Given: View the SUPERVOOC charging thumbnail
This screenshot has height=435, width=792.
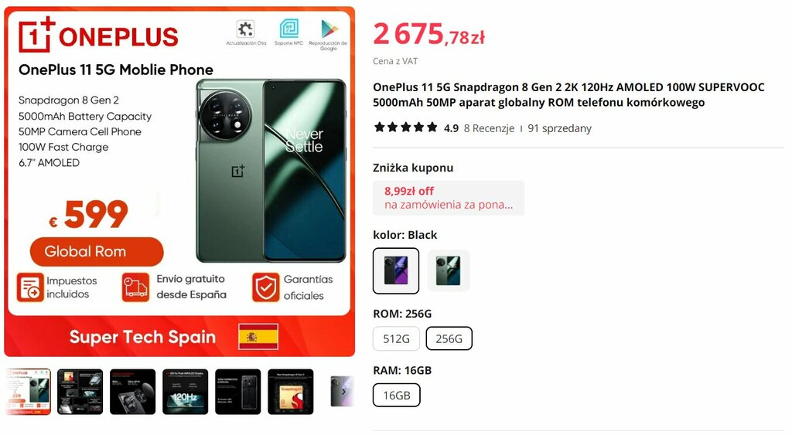Looking at the screenshot, I should click(x=238, y=392).
